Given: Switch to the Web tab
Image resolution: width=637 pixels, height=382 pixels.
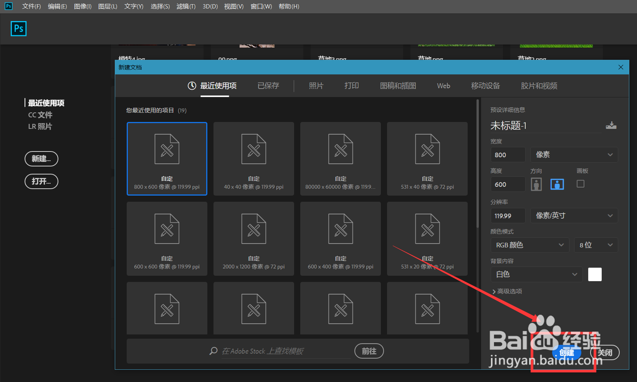Looking at the screenshot, I should pos(443,86).
